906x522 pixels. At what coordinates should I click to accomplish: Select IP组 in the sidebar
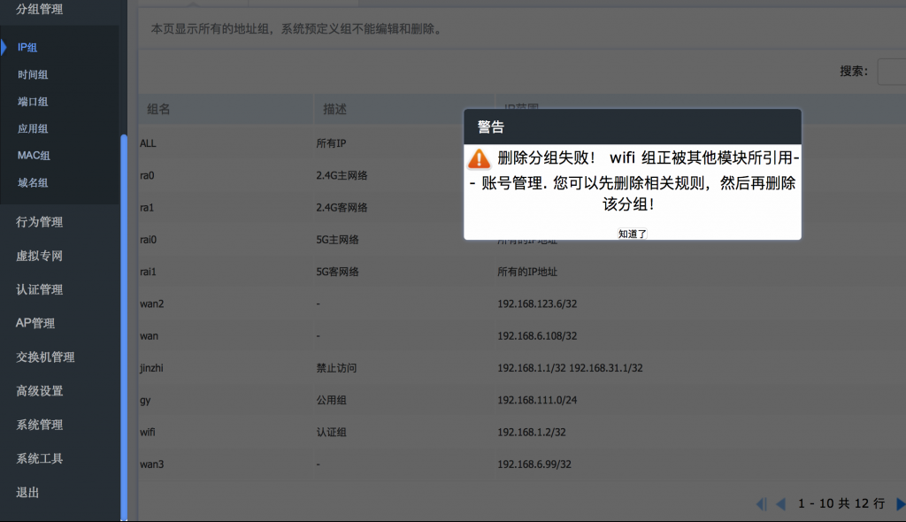(27, 48)
